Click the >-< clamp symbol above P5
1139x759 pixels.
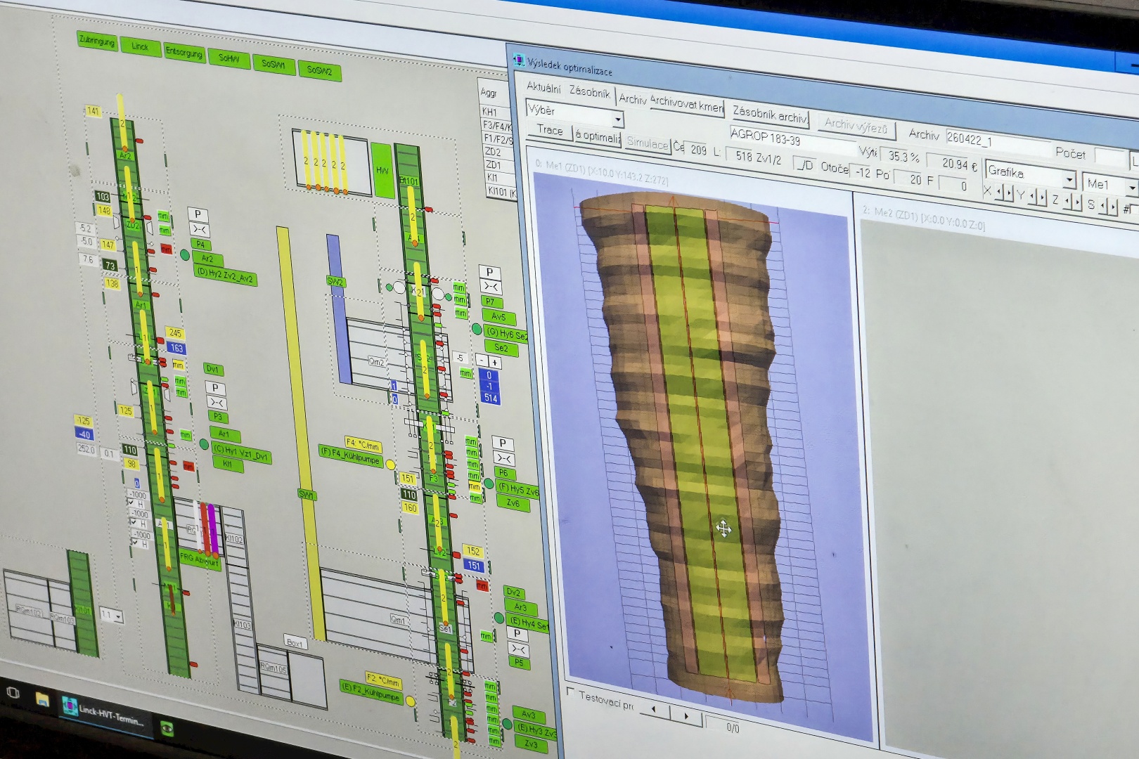pos(519,649)
